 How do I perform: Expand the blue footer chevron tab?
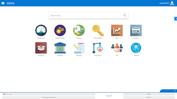click(168, 91)
